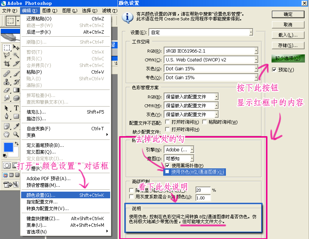
Task: Click the 存储 (Save) button
Action: (x=288, y=46)
